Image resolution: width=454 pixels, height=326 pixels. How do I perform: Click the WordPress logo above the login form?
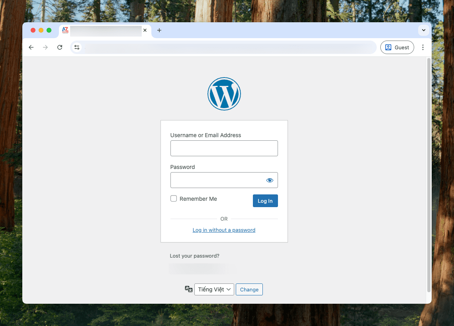(224, 93)
